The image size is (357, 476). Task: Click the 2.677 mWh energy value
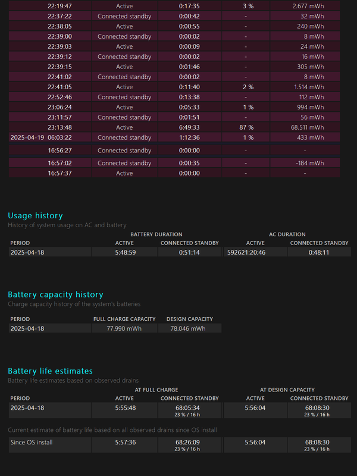coord(308,6)
